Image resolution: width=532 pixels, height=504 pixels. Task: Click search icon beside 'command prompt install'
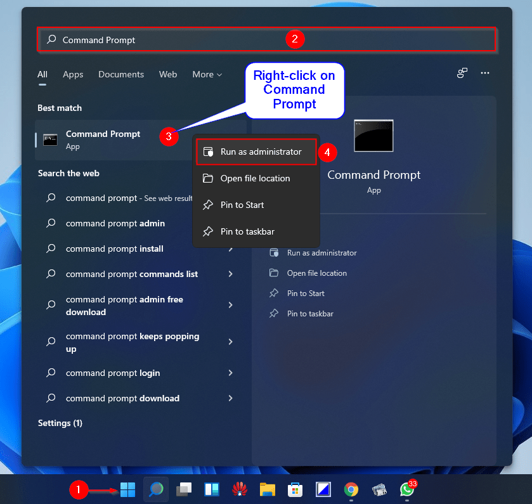click(51, 249)
